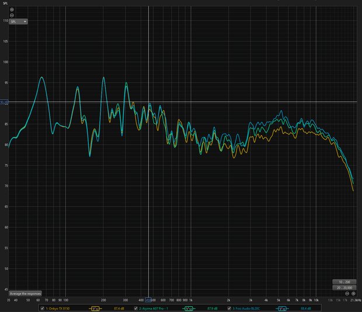Image resolution: width=362 pixels, height=312 pixels.
Task: Click the 458 cursor frequency readout on axis
Action: click(x=148, y=300)
